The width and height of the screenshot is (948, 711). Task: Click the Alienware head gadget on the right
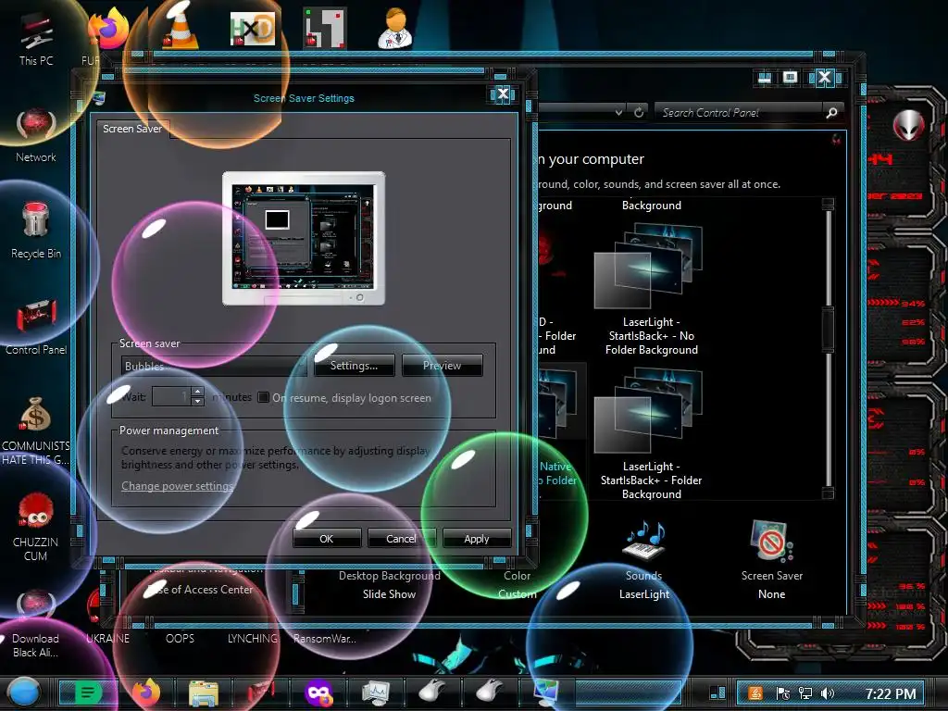(x=908, y=125)
